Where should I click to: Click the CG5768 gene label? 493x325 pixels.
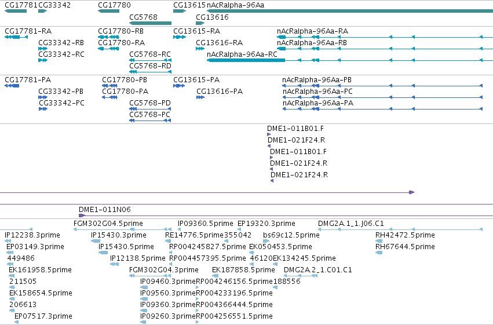coord(143,17)
